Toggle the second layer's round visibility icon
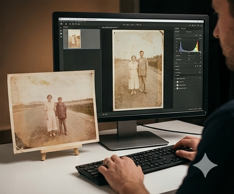Screen dimensions: 234x194 point(178,85)
